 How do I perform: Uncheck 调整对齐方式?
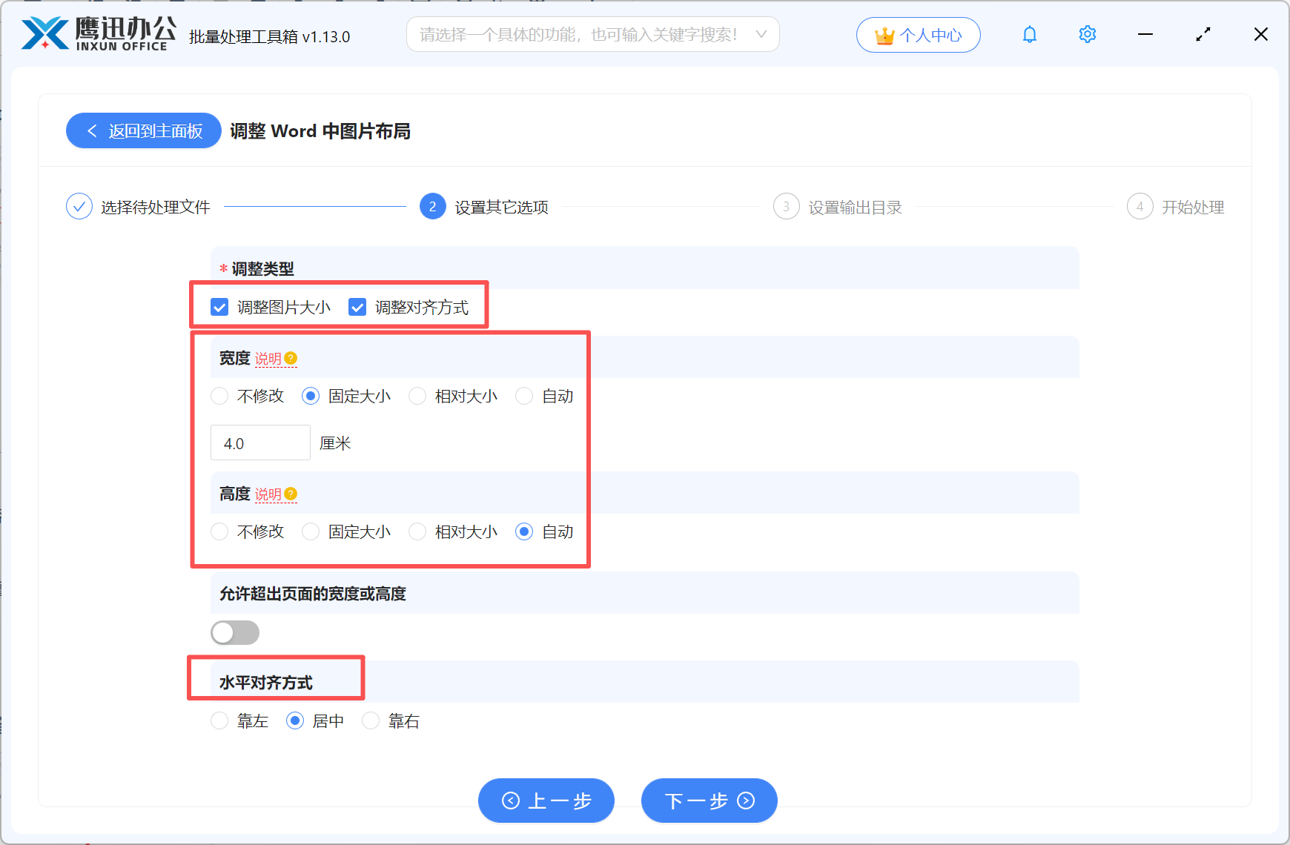tap(357, 307)
